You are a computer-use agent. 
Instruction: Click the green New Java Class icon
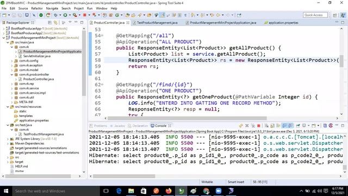pyautogui.click(x=117, y=15)
